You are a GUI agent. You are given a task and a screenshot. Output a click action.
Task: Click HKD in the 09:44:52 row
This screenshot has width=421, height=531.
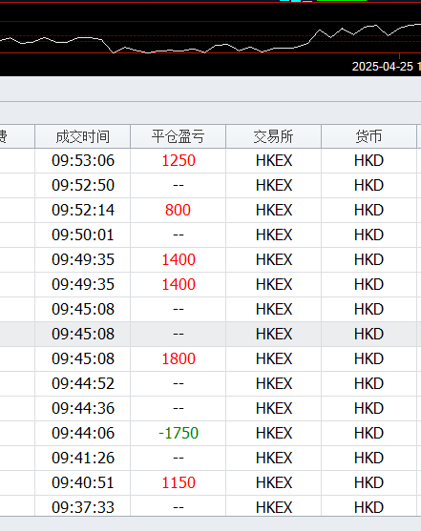click(x=368, y=383)
